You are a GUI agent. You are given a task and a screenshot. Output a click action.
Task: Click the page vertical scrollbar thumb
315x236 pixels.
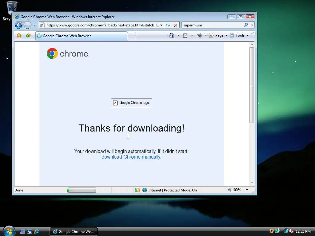point(252,85)
